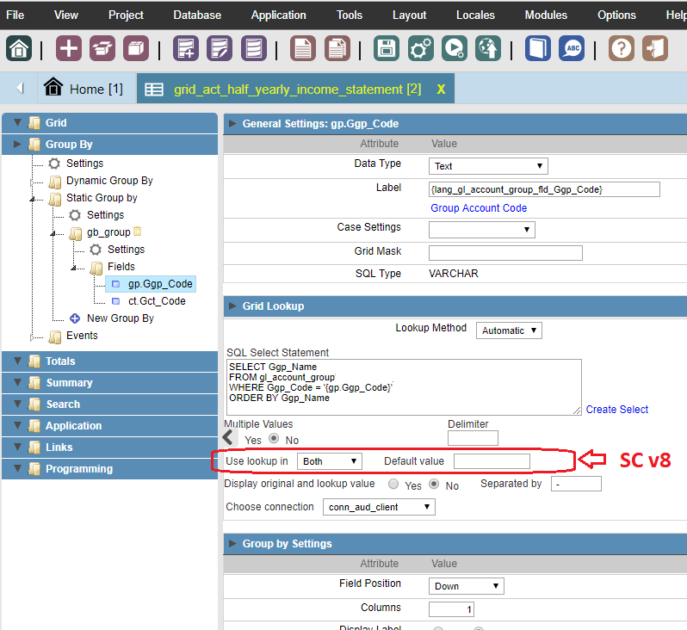Expand the Totals sidebar section
The image size is (687, 630).
coord(110,361)
